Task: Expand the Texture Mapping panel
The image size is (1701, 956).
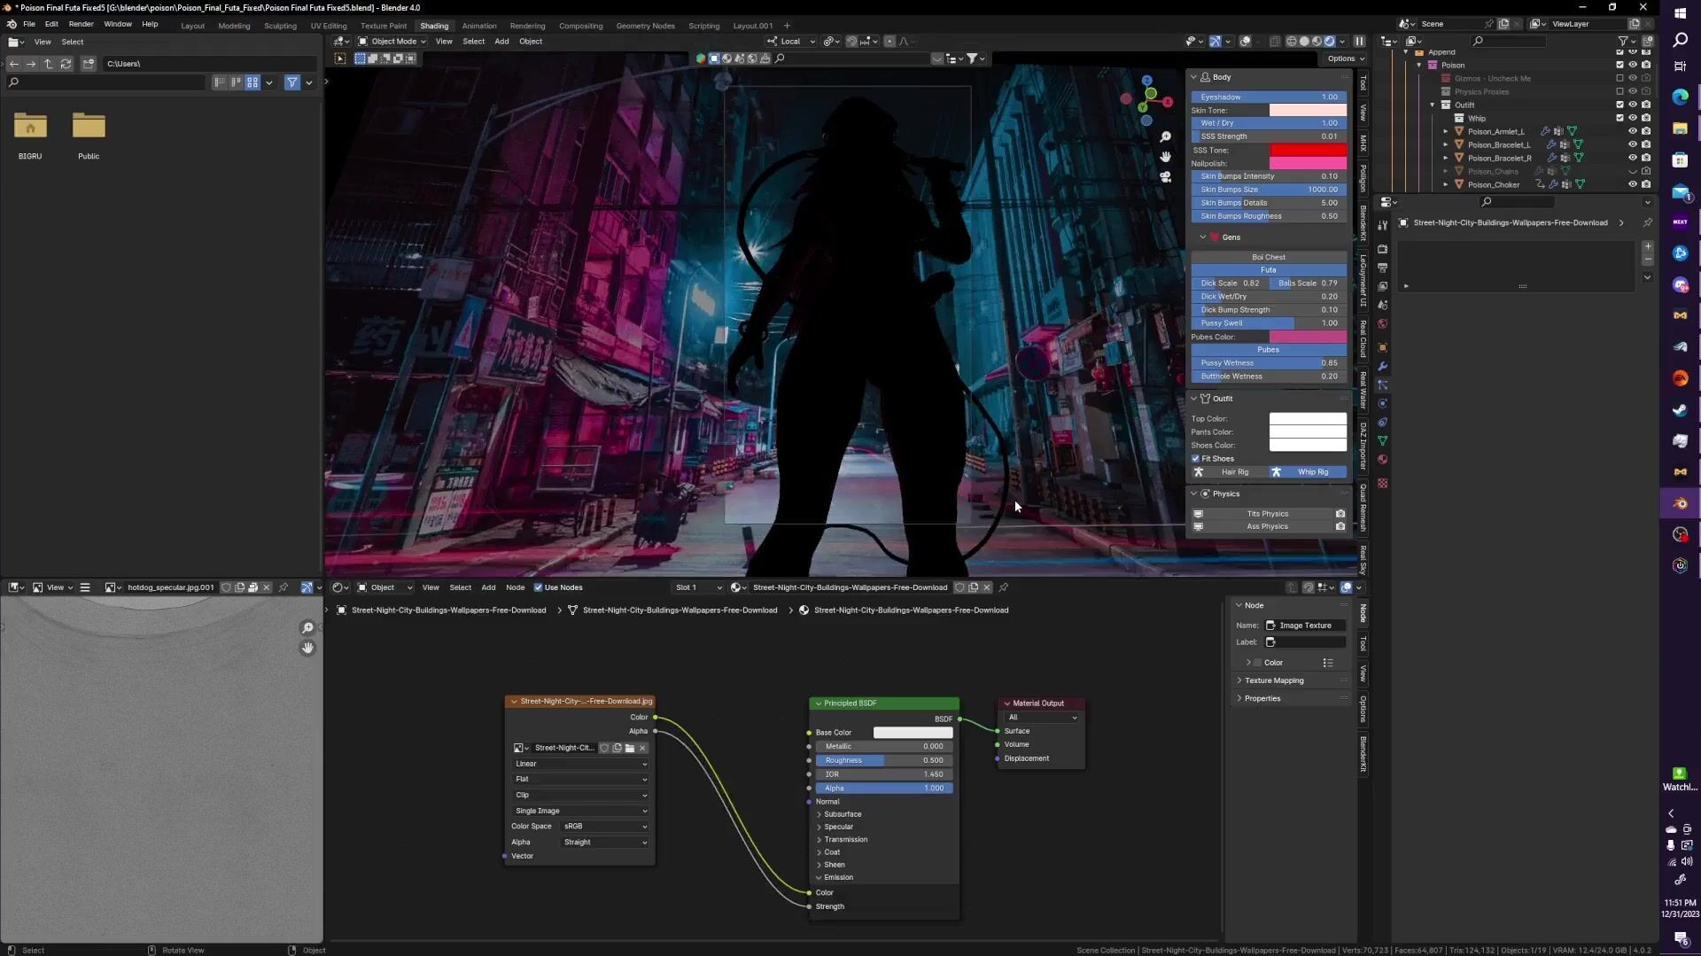Action: 1273,680
